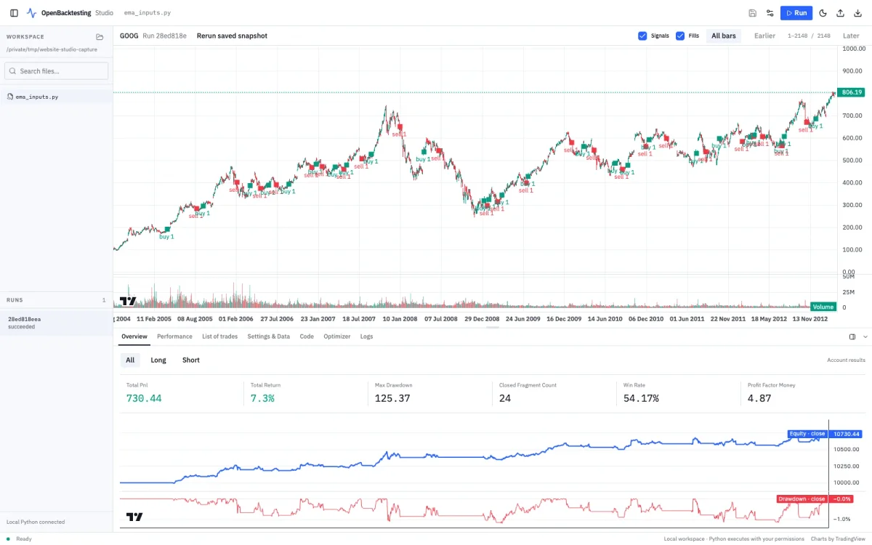Click the 1–2148 / 2148 bar range text

[809, 36]
